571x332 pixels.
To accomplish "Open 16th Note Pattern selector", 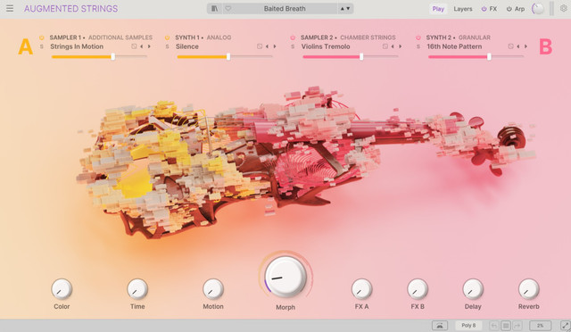I will tap(454, 46).
